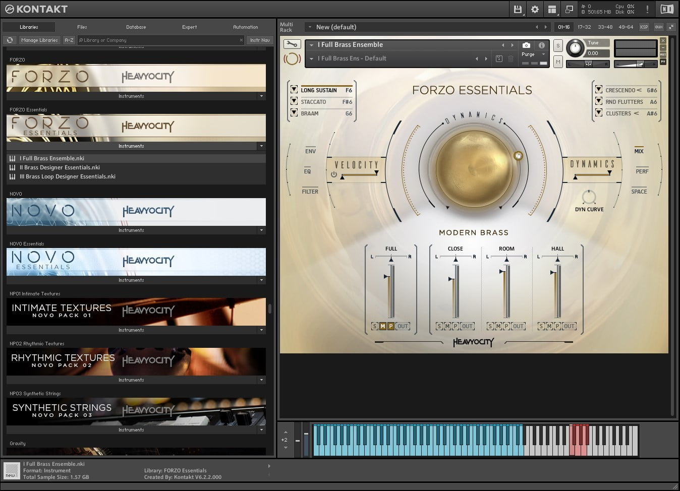
Task: Open the FILTER page
Action: click(x=310, y=192)
